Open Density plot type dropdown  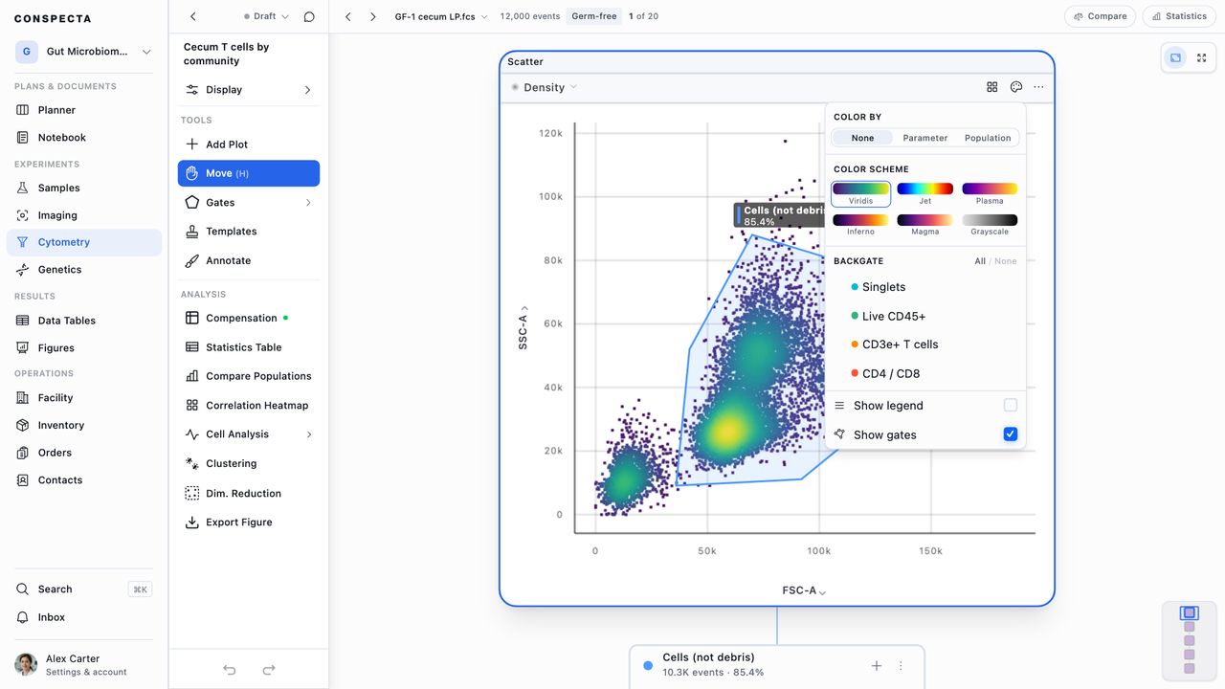coord(545,87)
